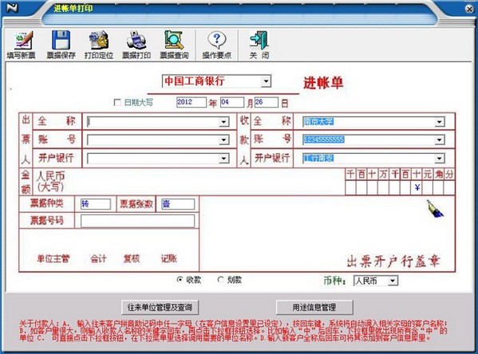This screenshot has height=354, width=478.
Task: Open 操作要点 help tips
Action: [217, 40]
